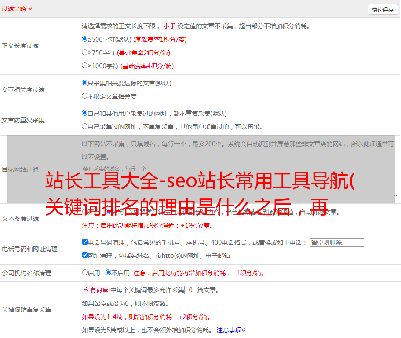Viewport: 401px width, 338px height.
Task: Choose 不限定文章相关度 option
Action: pyautogui.click(x=85, y=96)
